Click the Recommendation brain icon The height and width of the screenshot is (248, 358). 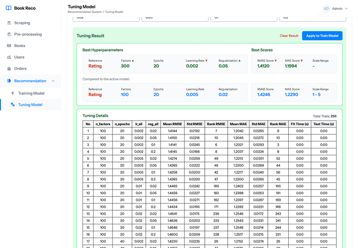click(x=9, y=81)
